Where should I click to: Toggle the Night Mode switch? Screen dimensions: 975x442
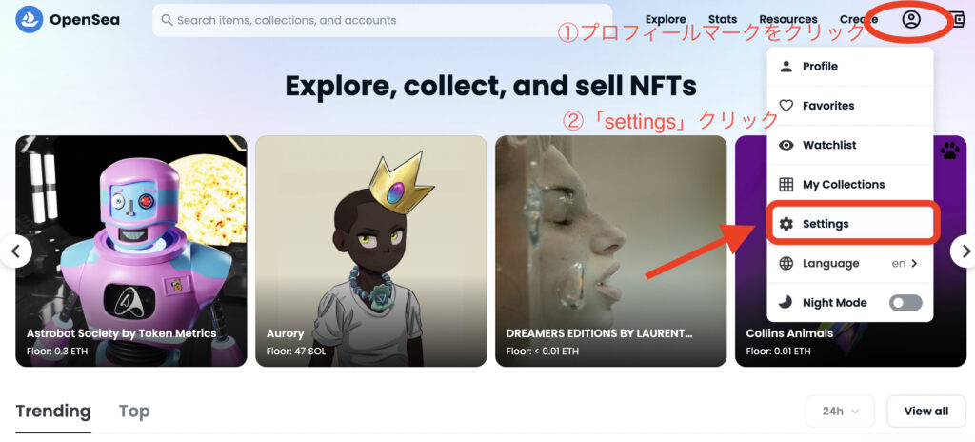[905, 303]
